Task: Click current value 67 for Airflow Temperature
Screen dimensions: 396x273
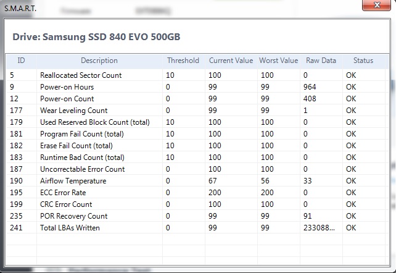Action: [213, 181]
